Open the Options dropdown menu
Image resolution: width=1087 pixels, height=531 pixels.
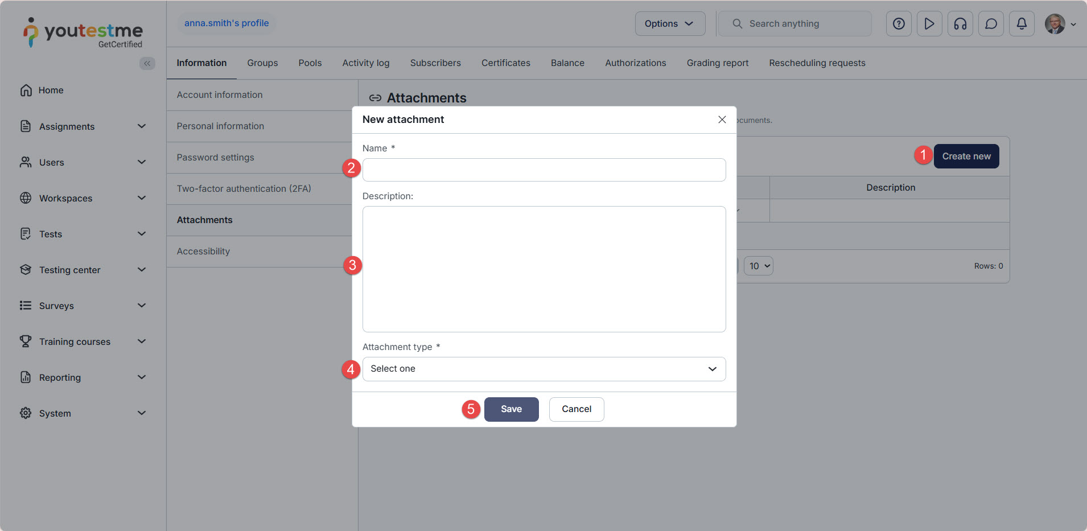tap(669, 24)
